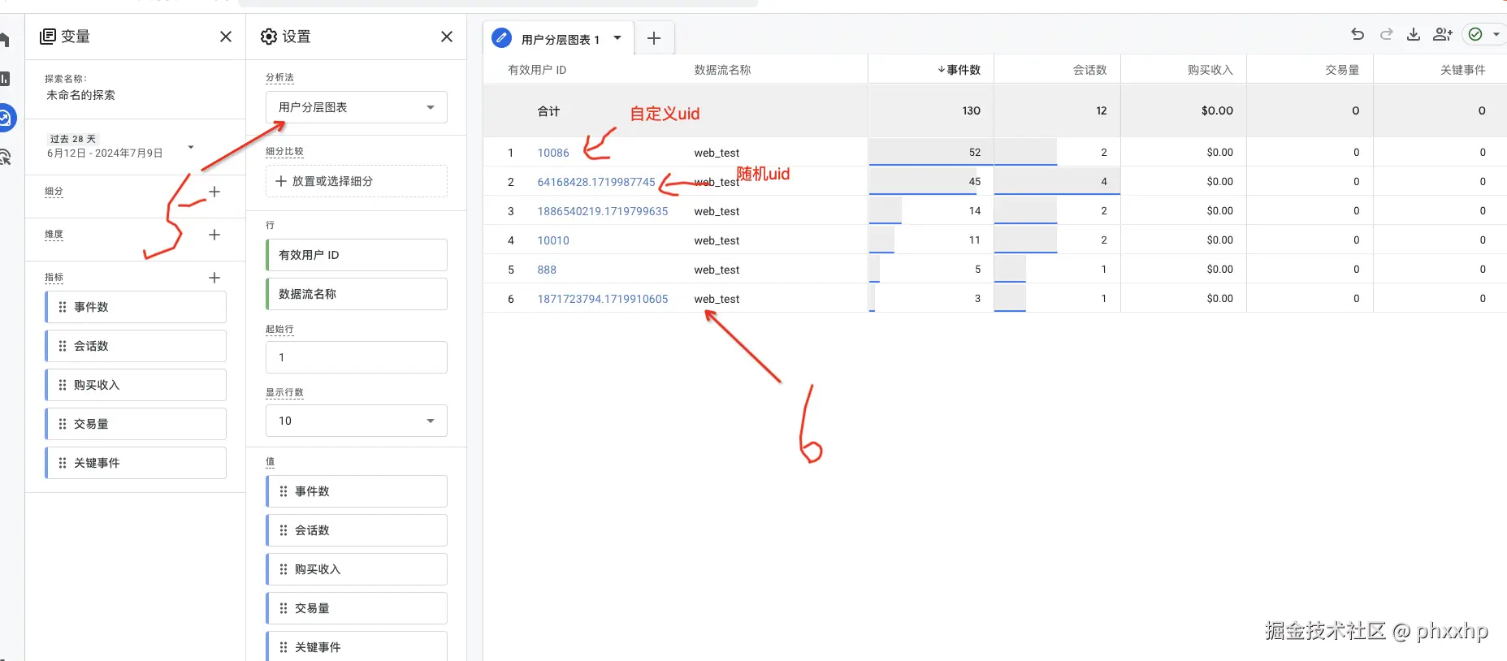Close the 变量 panel
Screen dimensions: 1507x661
tap(226, 37)
